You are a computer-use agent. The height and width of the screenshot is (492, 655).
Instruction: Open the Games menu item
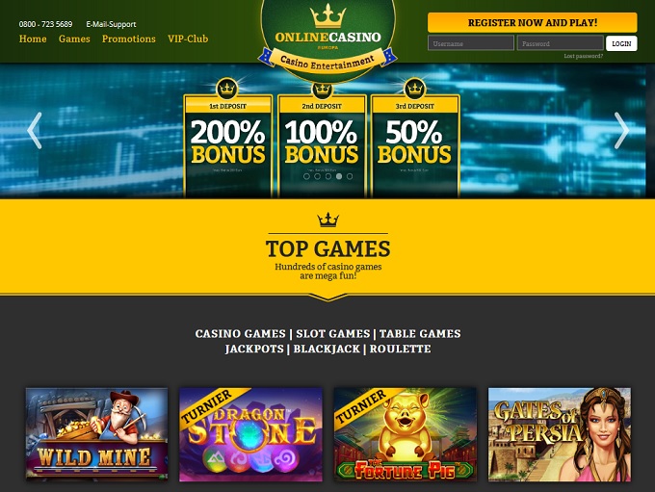coord(74,39)
